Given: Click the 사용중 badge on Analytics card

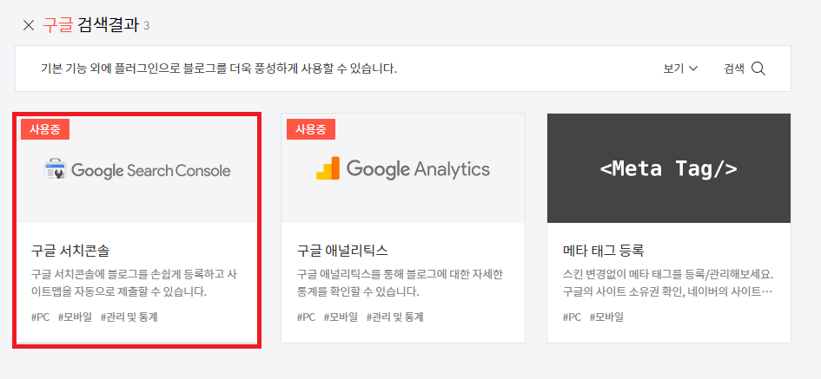Looking at the screenshot, I should (311, 129).
